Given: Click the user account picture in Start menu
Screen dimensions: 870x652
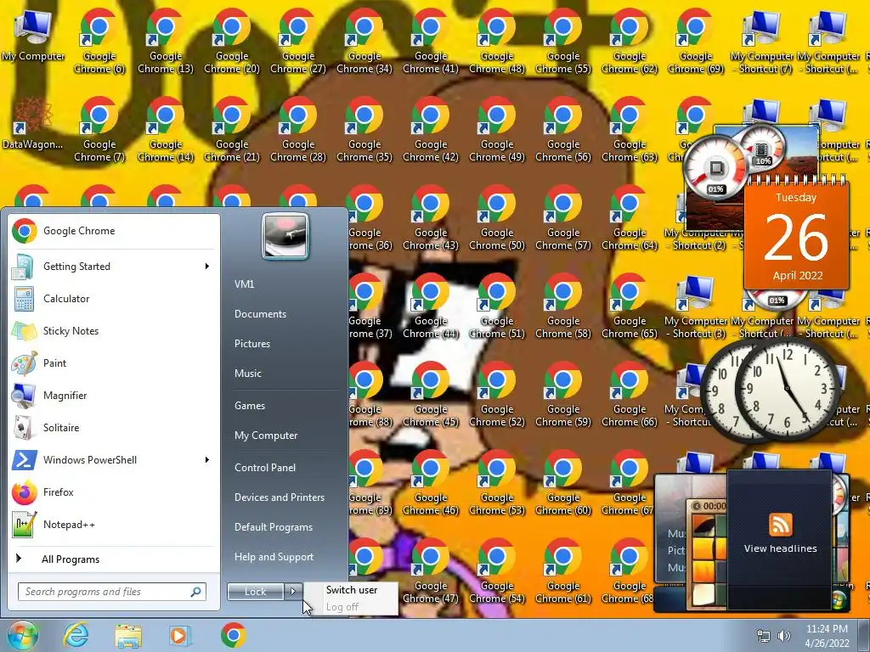Looking at the screenshot, I should [x=285, y=236].
